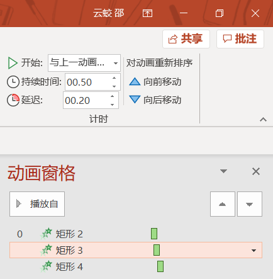
Task: Click the 共享 share button
Action: point(186,39)
